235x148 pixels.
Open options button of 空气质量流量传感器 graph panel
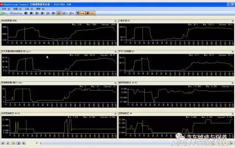pyautogui.click(x=115, y=52)
